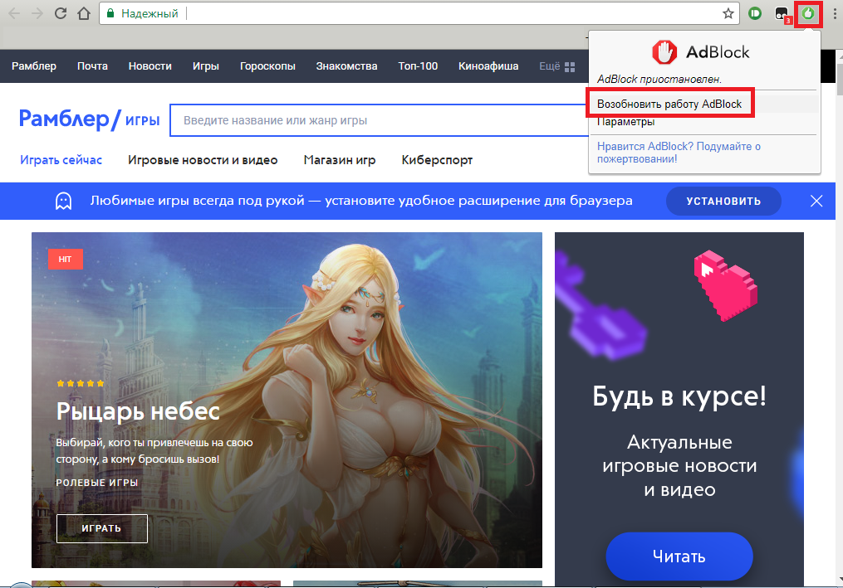Click the browser back arrow
This screenshot has width=843, height=588.
click(x=14, y=13)
